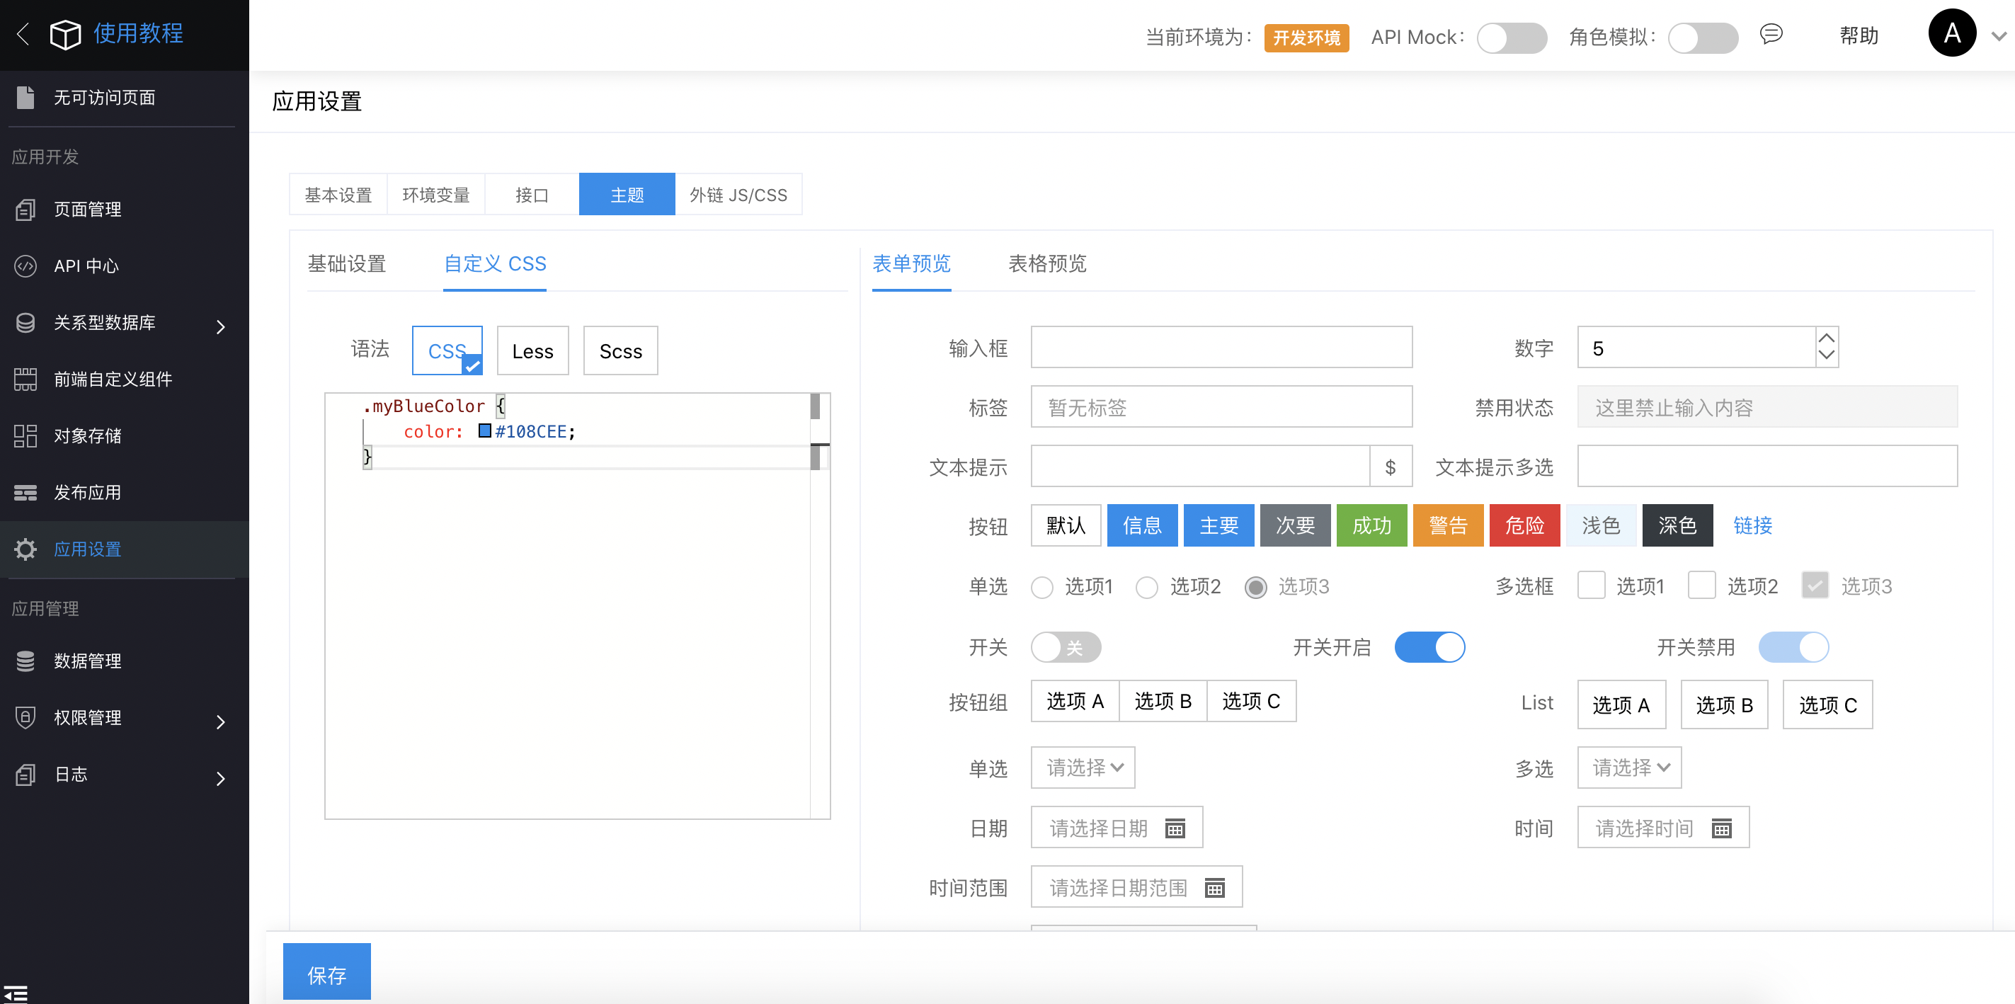Toggle the API Mock switch
Viewport: 2015px width, 1004px height.
click(1511, 38)
